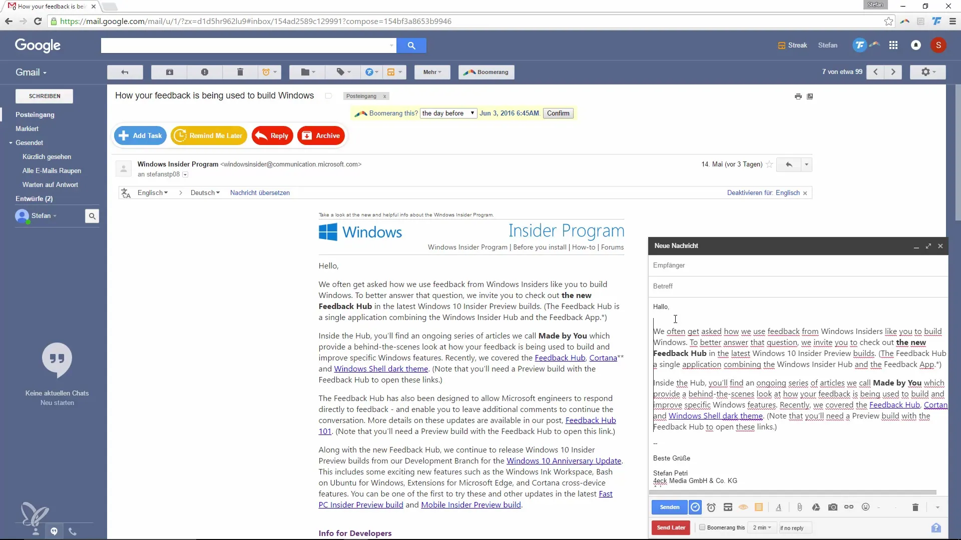Open the Mehr menu
The width and height of the screenshot is (961, 540).
point(432,72)
